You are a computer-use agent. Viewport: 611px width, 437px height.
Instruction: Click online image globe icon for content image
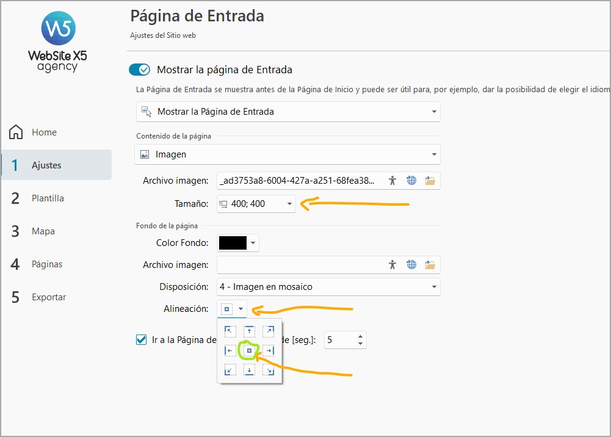click(411, 180)
